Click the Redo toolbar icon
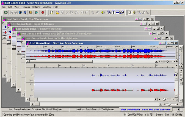The width and height of the screenshot is (185, 117). (x=87, y=12)
